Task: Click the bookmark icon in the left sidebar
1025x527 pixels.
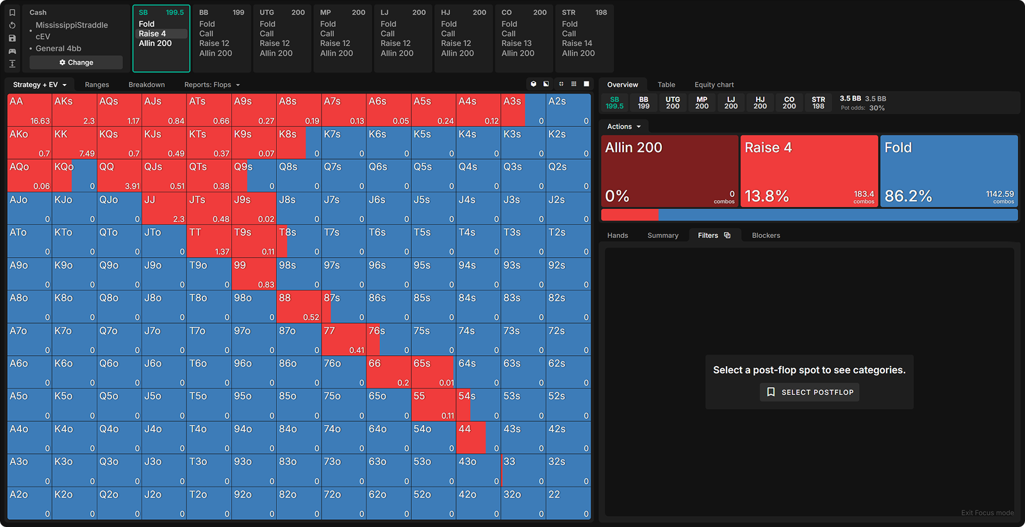Action: (12, 12)
